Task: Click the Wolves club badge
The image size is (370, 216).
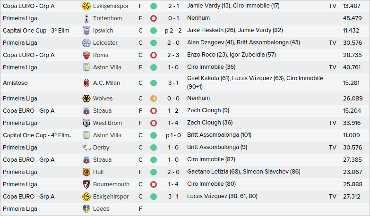Action: [86, 99]
